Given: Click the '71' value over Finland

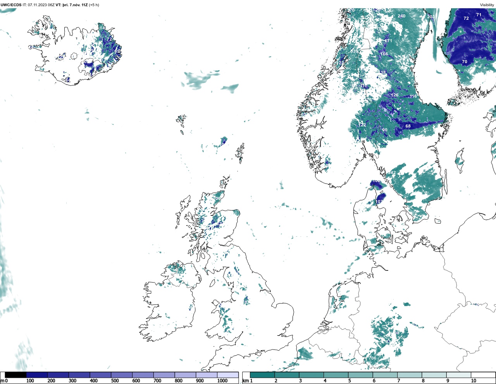Looking at the screenshot, I should pyautogui.click(x=479, y=15).
